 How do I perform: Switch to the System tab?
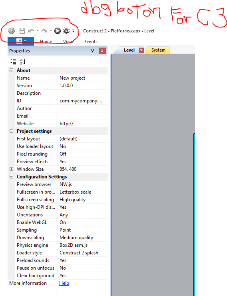(x=158, y=50)
